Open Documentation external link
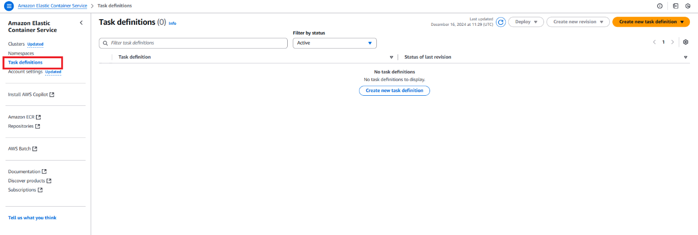The width and height of the screenshot is (698, 235). [27, 172]
